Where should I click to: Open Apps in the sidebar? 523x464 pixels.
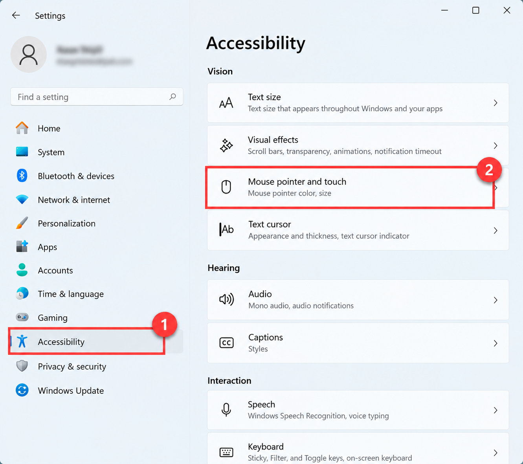tap(97, 246)
